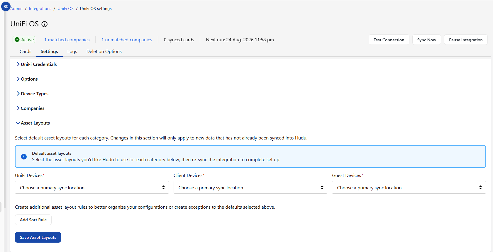Collapse the sidebar with the double-chevron button
This screenshot has height=252, width=493.
pos(6,6)
